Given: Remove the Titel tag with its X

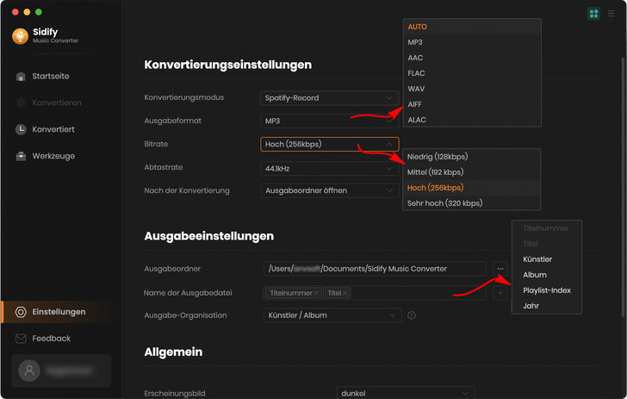Looking at the screenshot, I should (x=345, y=293).
